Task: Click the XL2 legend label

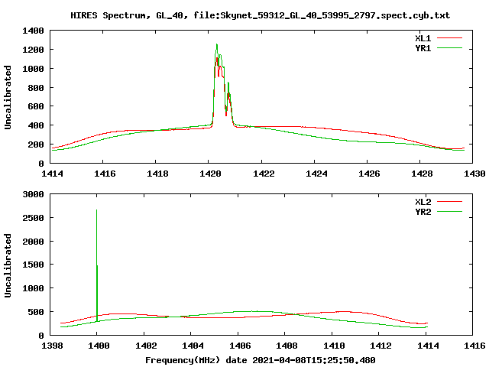Action: (423, 202)
